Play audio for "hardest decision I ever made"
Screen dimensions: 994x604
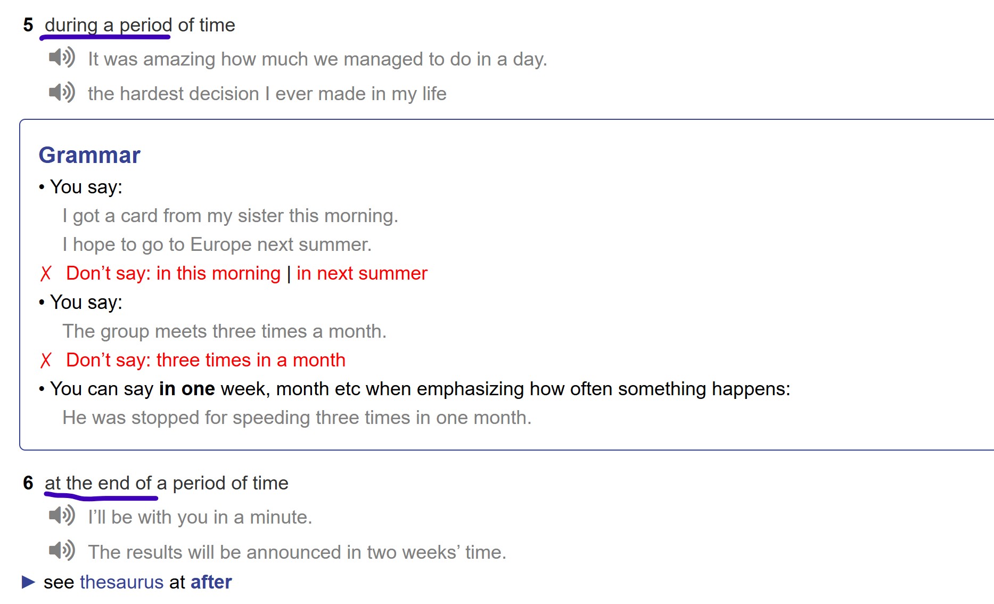[62, 93]
